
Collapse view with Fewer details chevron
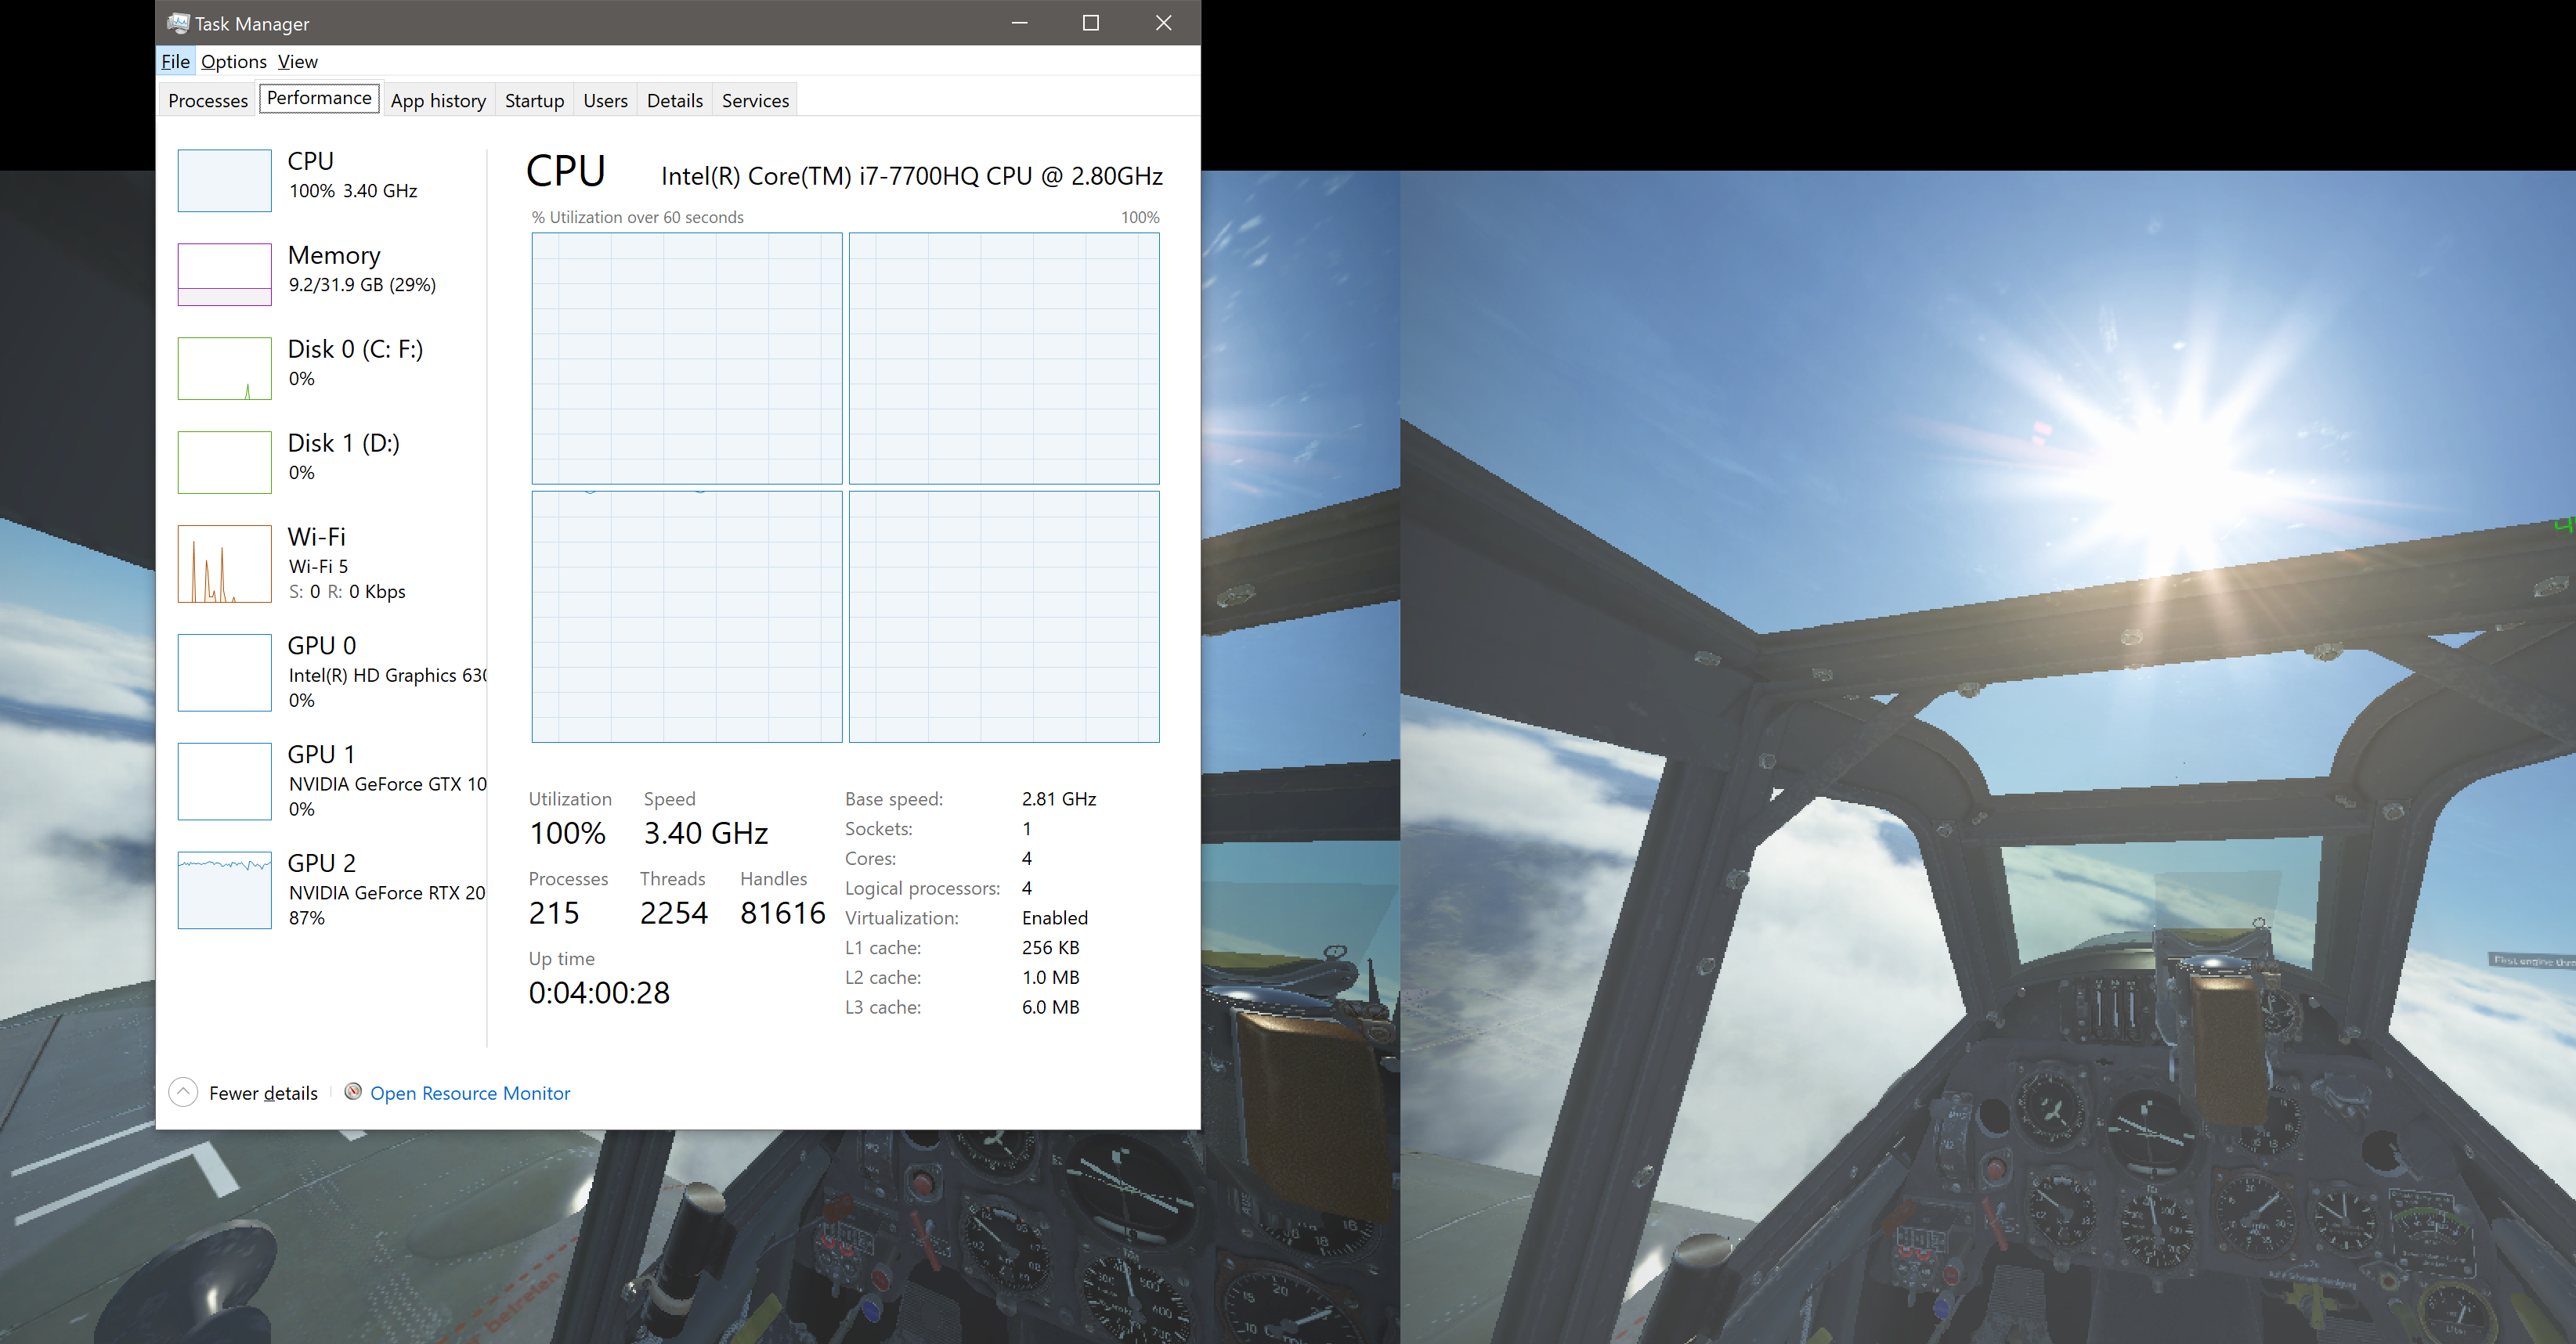tap(183, 1092)
